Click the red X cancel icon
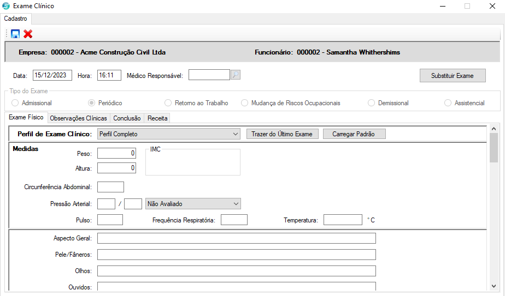 (28, 34)
